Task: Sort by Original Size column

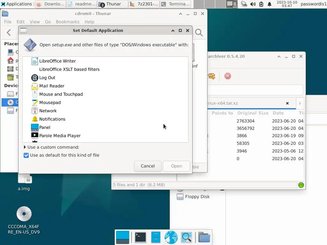Action: pos(253,113)
